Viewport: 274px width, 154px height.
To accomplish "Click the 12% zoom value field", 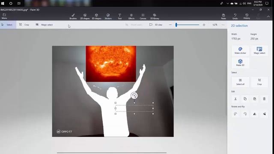I will (x=215, y=25).
